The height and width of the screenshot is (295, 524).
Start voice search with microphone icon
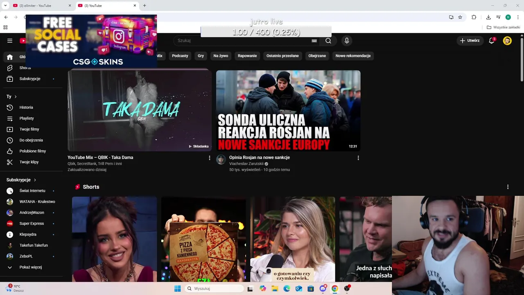pyautogui.click(x=347, y=41)
